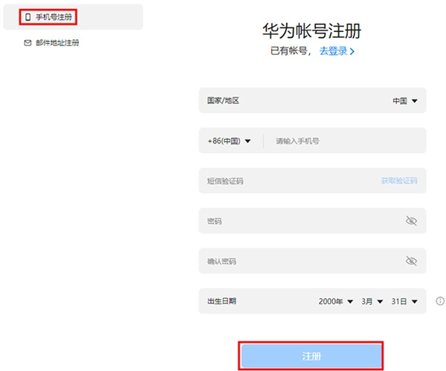The height and width of the screenshot is (371, 446).
Task: Show password in the 密码 field
Action: pyautogui.click(x=411, y=221)
